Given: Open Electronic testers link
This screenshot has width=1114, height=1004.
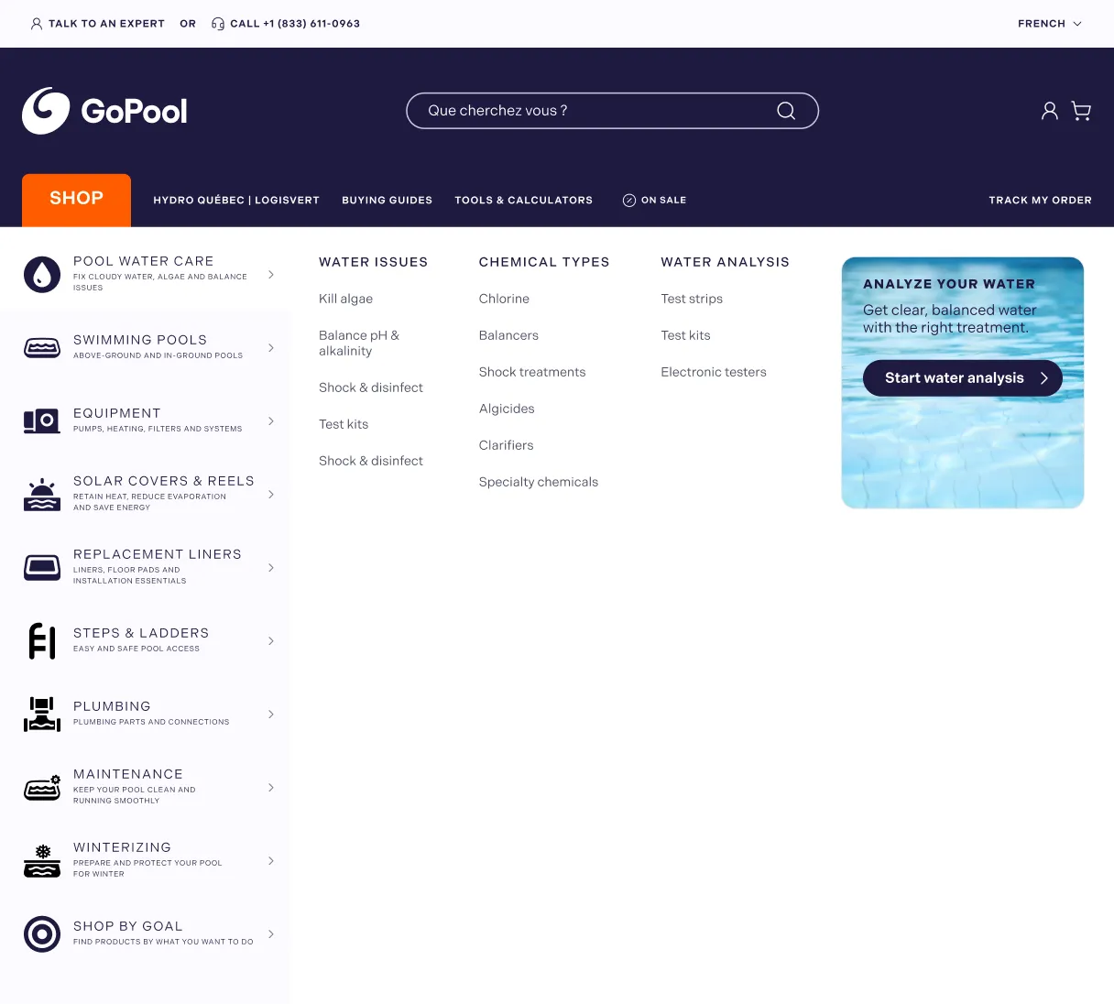Looking at the screenshot, I should point(714,372).
